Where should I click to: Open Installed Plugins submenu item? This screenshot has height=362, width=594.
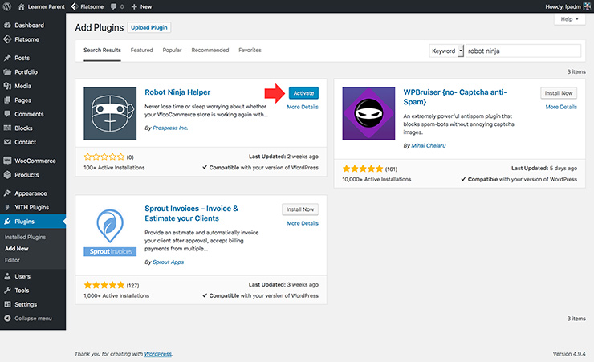tap(25, 237)
